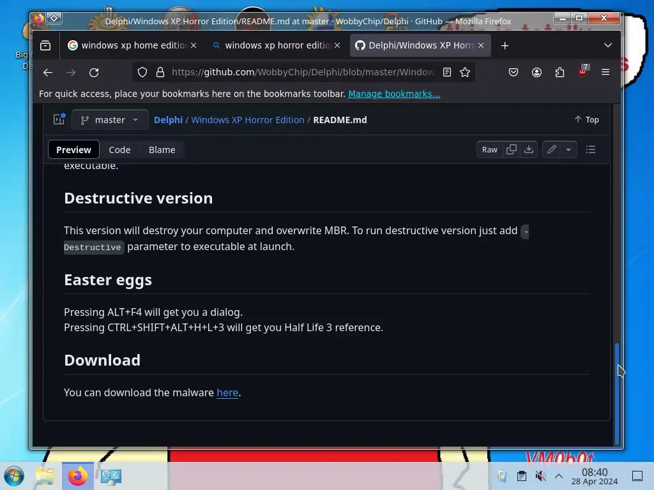Bookmark this page with the star
The width and height of the screenshot is (654, 490).
(x=465, y=73)
